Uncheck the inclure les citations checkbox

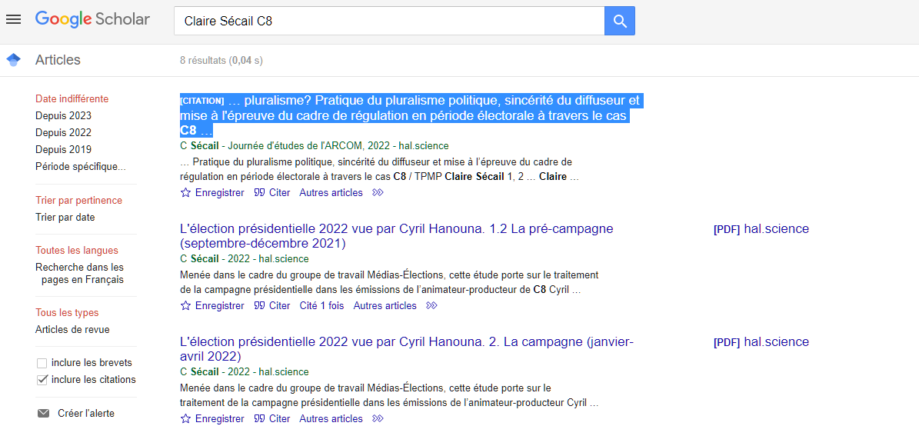[x=42, y=380]
